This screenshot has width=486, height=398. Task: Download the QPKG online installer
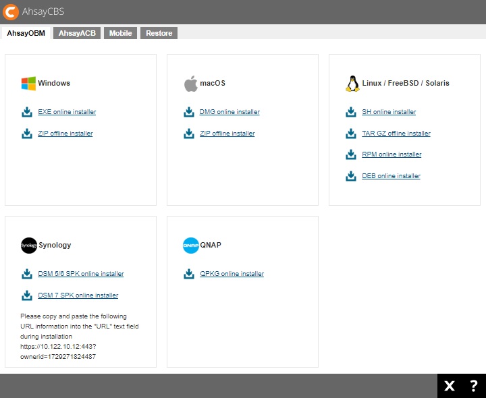point(232,274)
